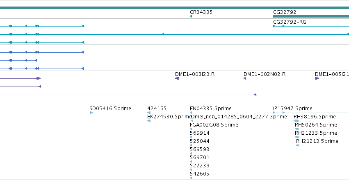349x180 pixels.
Task: Select the 424155 EST arrow glyph
Action: (149, 113)
